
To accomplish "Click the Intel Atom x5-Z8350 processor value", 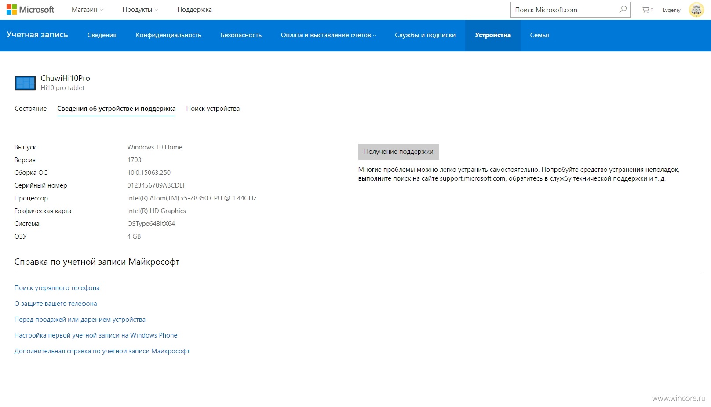I will [192, 198].
